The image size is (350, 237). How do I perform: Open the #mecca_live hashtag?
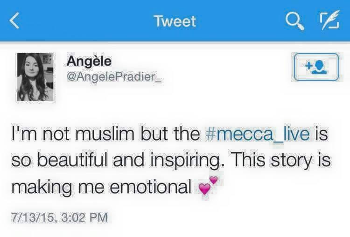pyautogui.click(x=258, y=134)
